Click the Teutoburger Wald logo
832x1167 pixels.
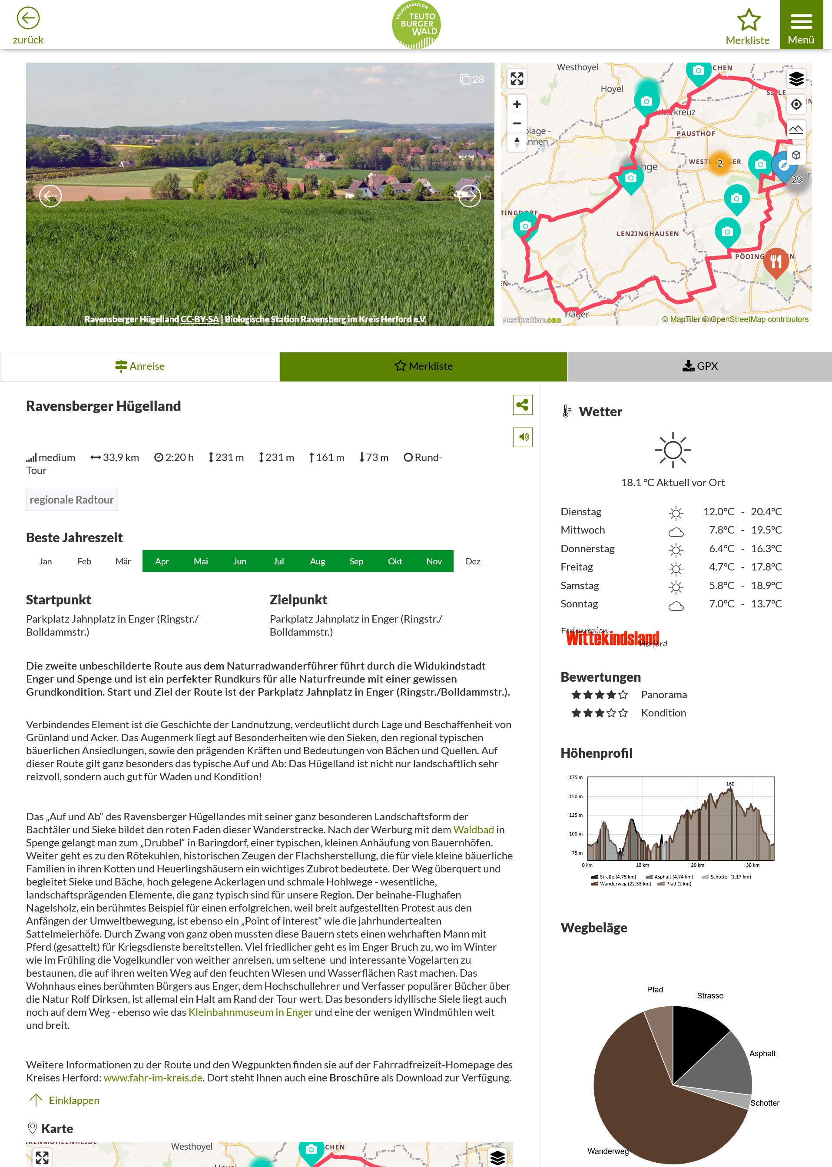416,25
